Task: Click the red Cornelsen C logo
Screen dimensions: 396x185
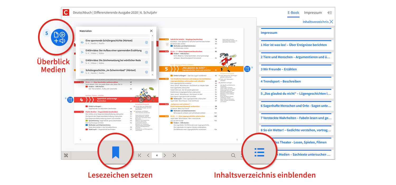Action: click(66, 12)
